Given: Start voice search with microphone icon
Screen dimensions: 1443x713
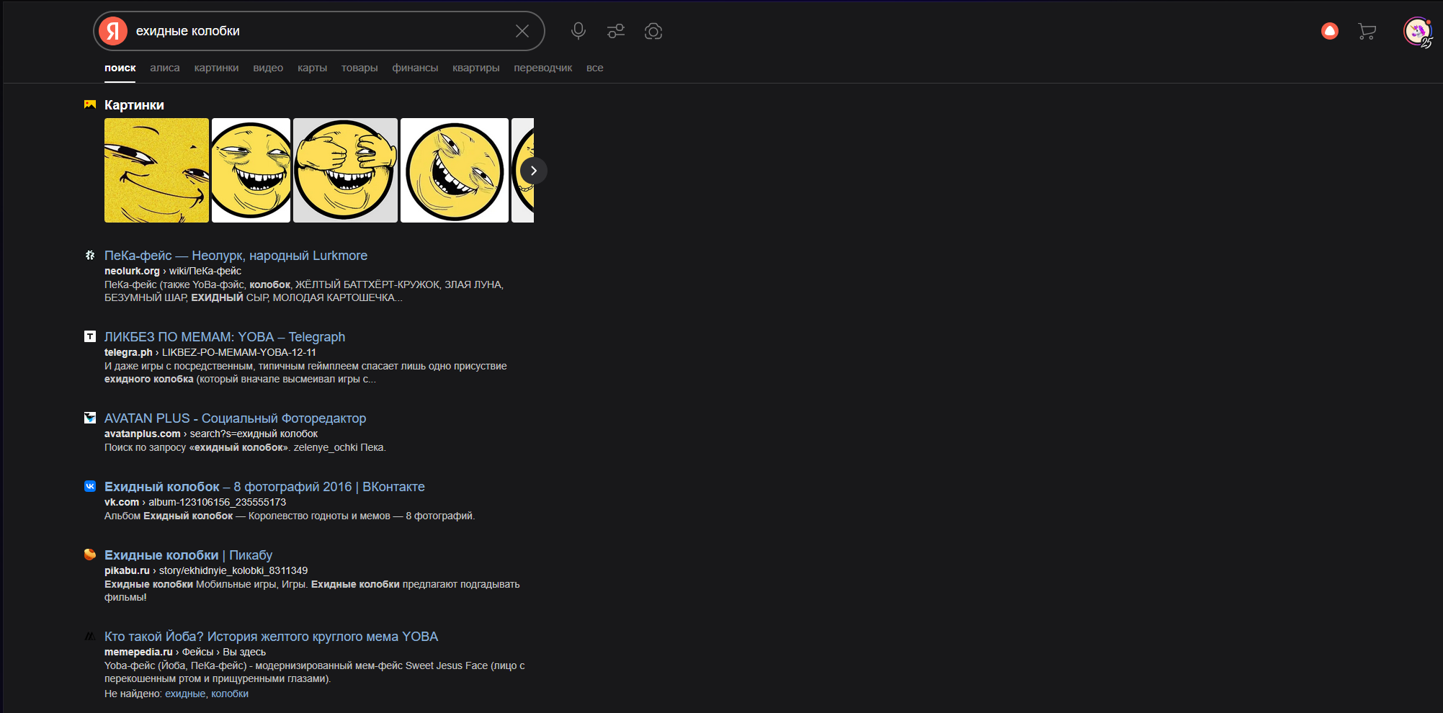Looking at the screenshot, I should click(x=578, y=31).
